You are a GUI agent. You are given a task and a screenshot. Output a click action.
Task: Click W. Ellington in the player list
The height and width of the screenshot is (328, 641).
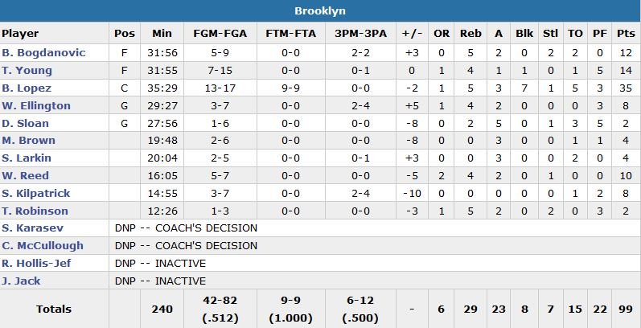(36, 105)
